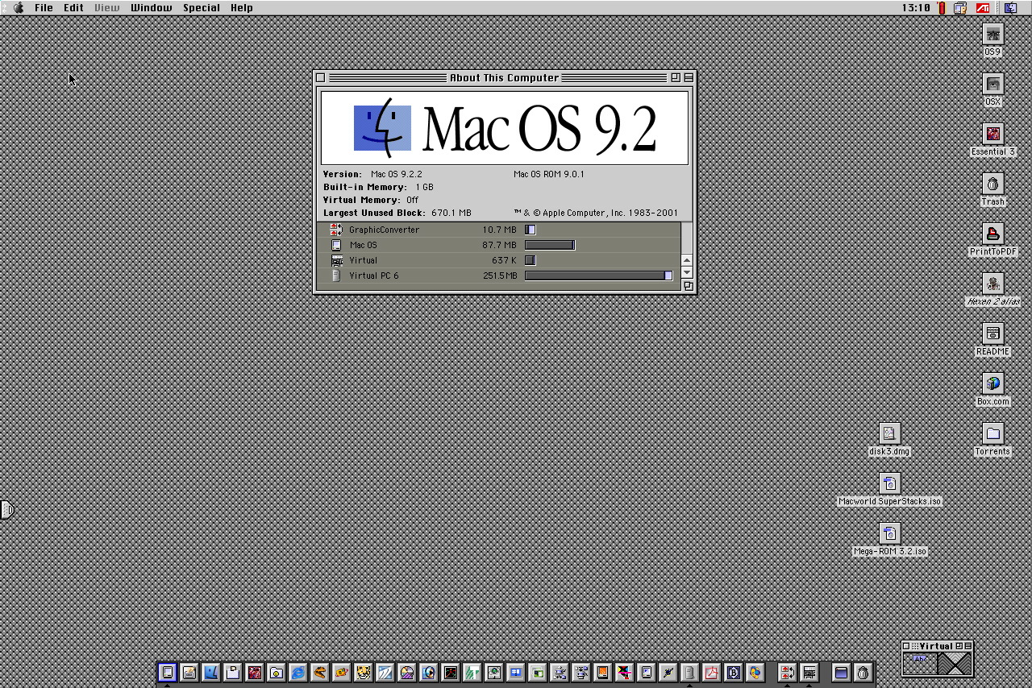Open the OS9 disk icon on desktop
The height and width of the screenshot is (688, 1032).
[x=992, y=34]
